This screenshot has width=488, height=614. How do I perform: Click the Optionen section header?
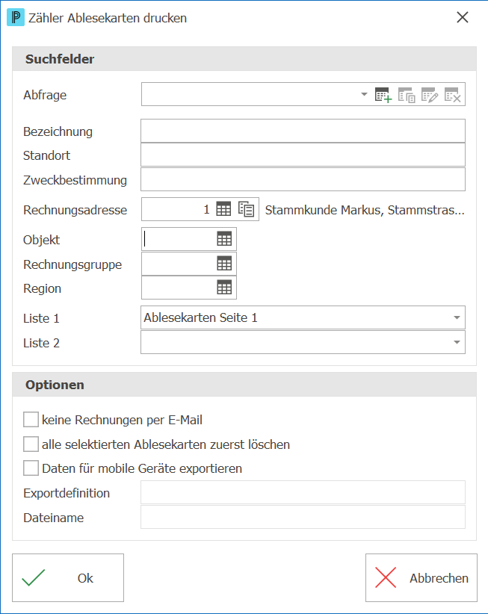coord(244,385)
